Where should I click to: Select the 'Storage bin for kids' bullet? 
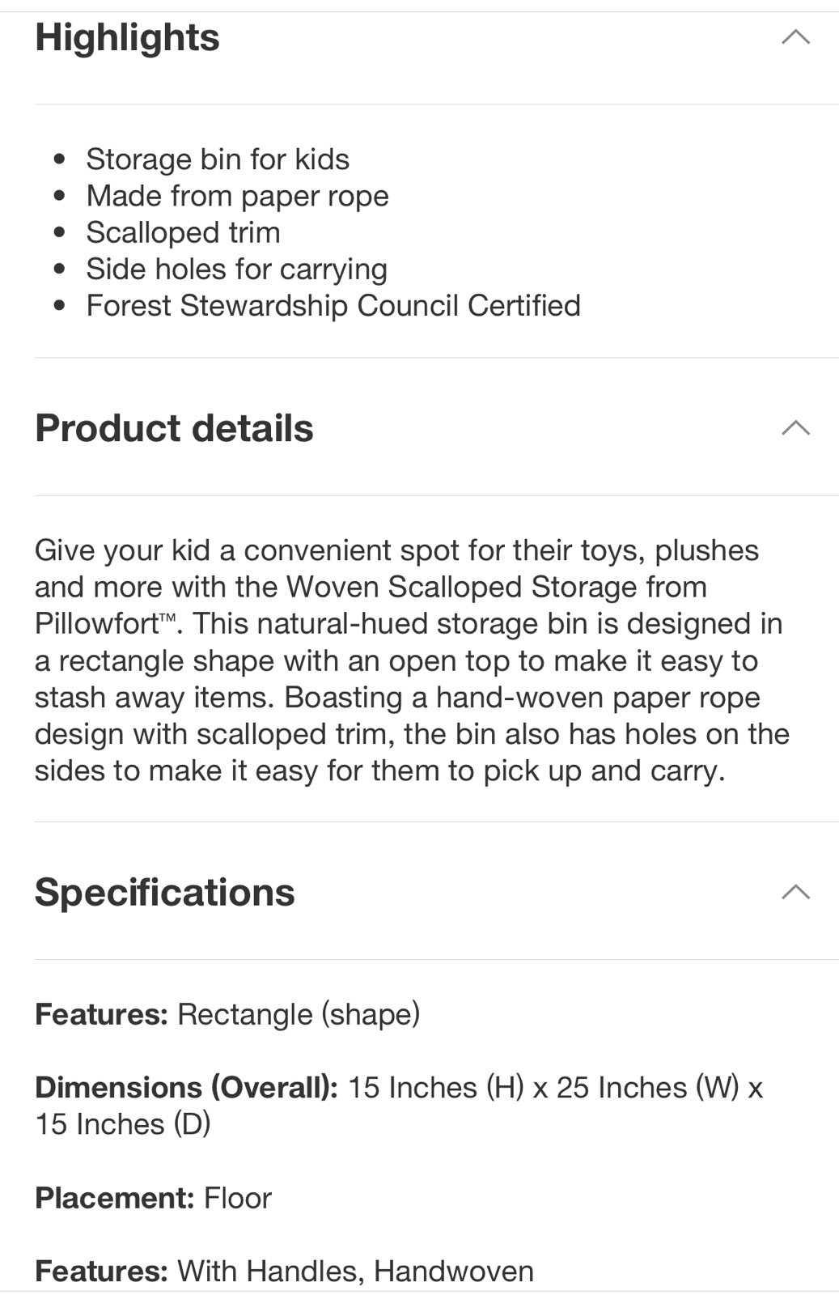click(x=218, y=159)
